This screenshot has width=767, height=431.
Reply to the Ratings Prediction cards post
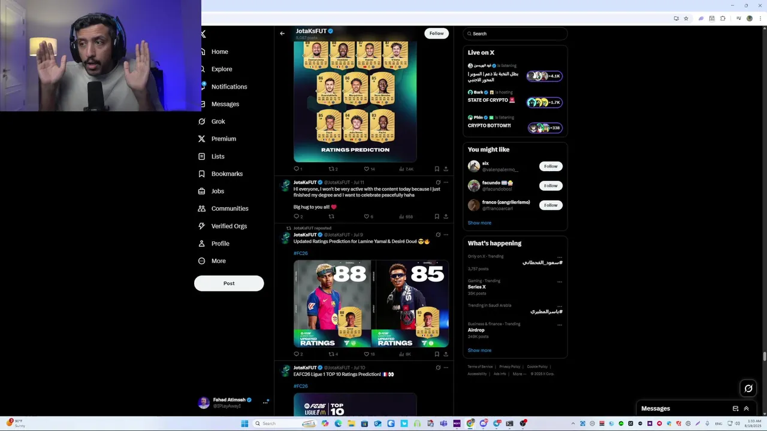(x=296, y=169)
